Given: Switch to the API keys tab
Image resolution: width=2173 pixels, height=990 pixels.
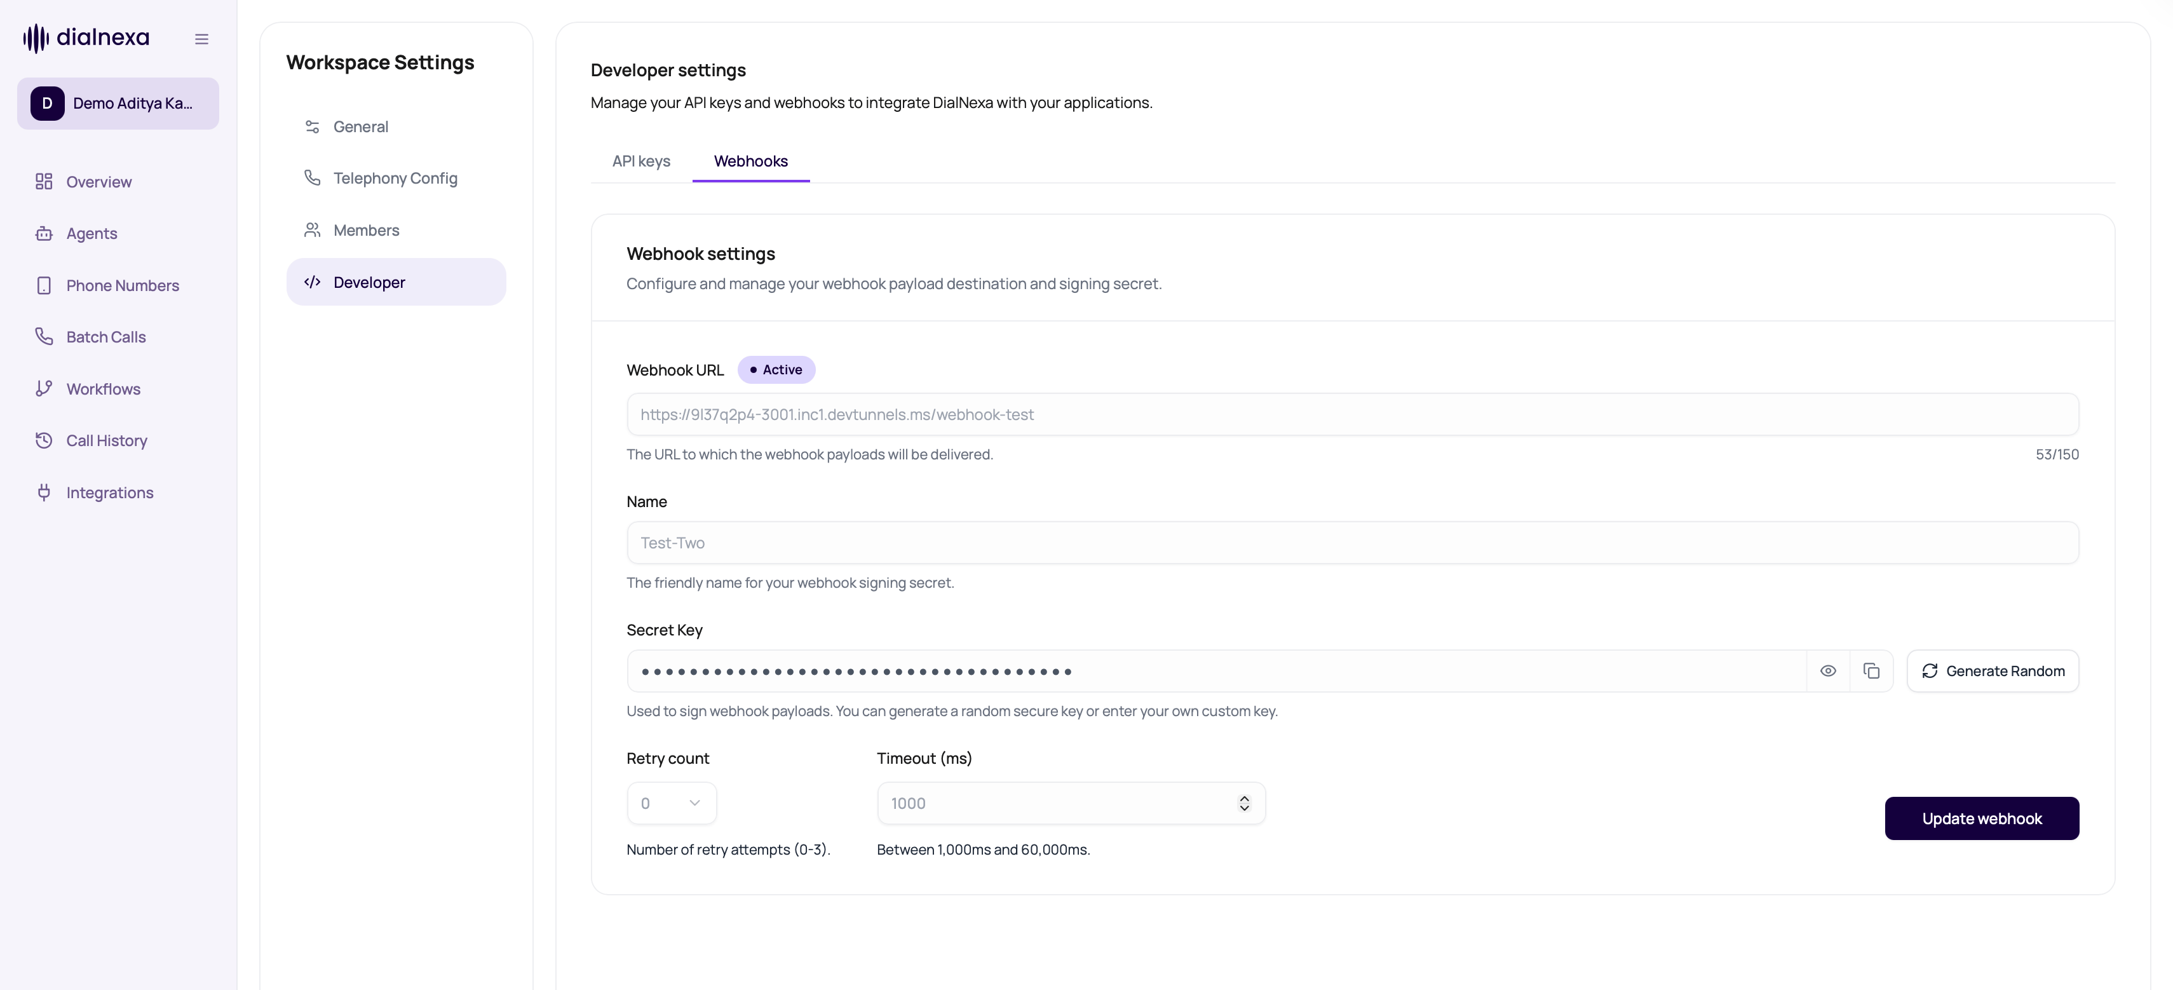Looking at the screenshot, I should [x=641, y=161].
